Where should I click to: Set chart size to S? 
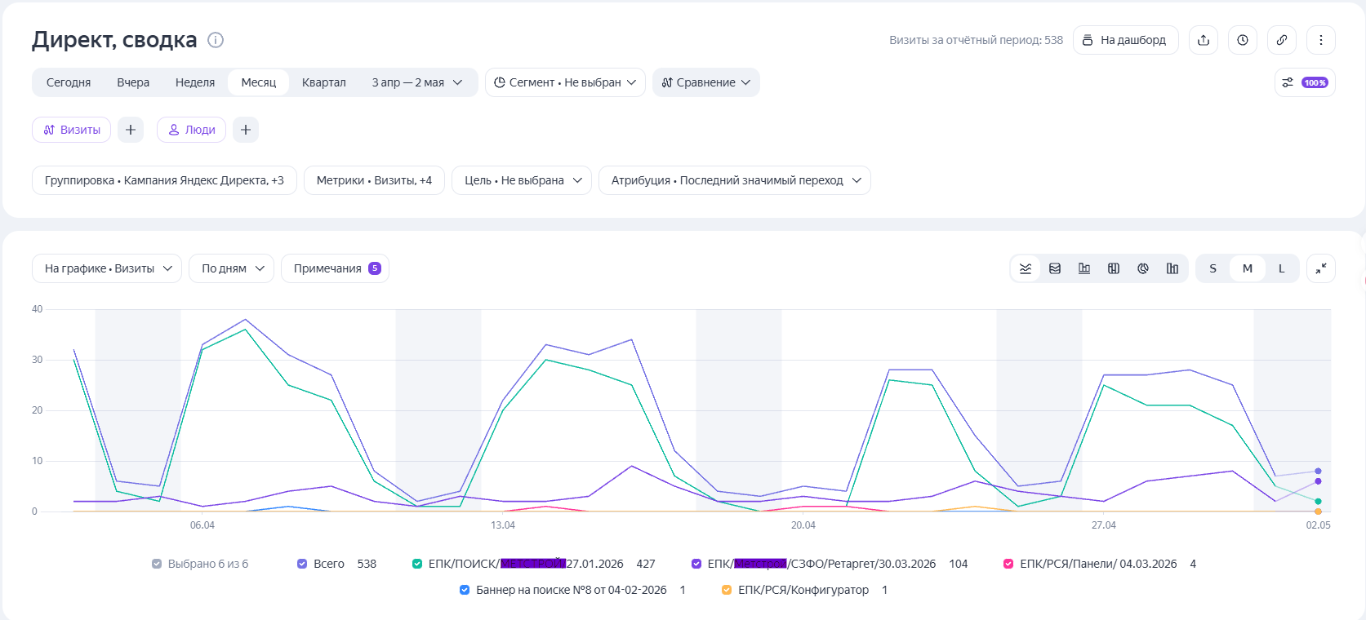1213,268
